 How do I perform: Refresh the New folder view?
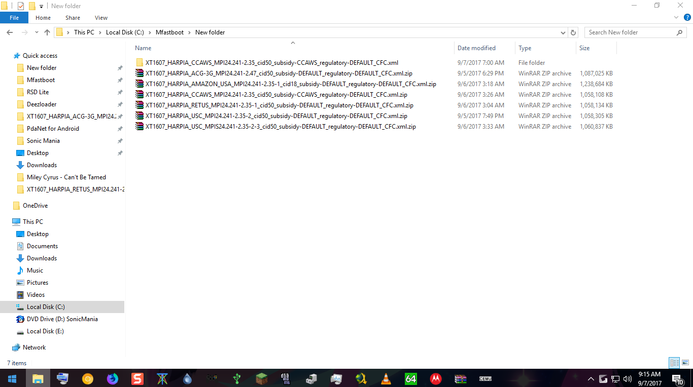pyautogui.click(x=573, y=32)
